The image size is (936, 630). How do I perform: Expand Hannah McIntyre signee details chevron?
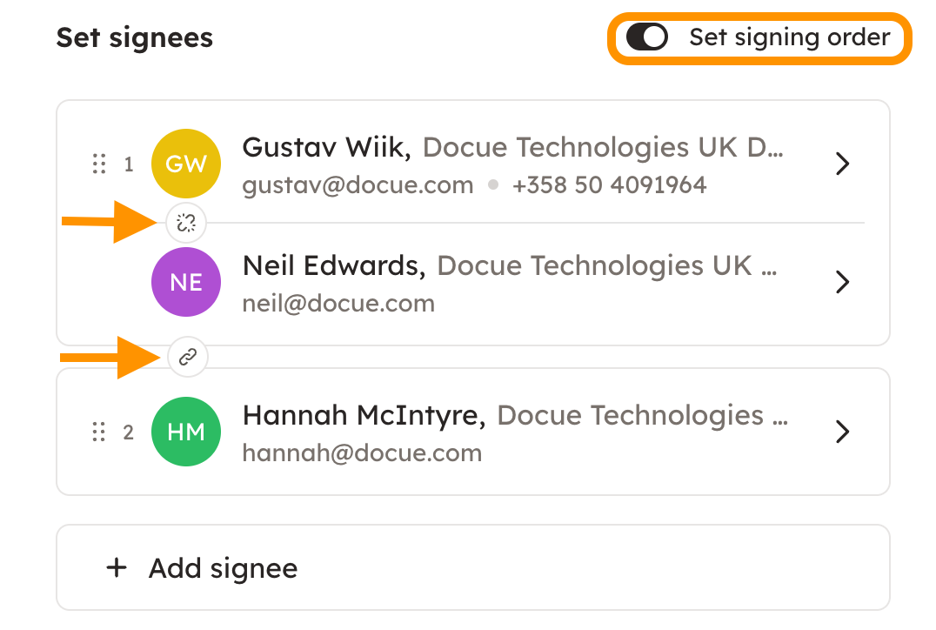tap(841, 432)
